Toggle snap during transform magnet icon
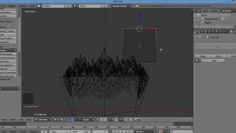236x133 pixels. (x=117, y=120)
